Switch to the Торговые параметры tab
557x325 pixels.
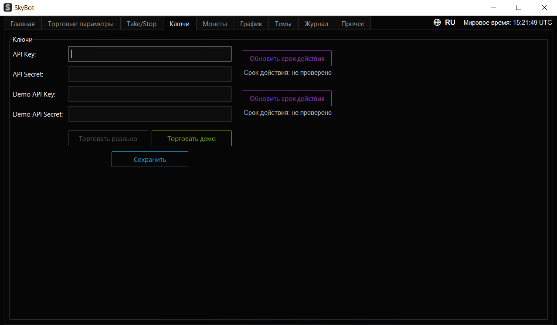tap(81, 23)
